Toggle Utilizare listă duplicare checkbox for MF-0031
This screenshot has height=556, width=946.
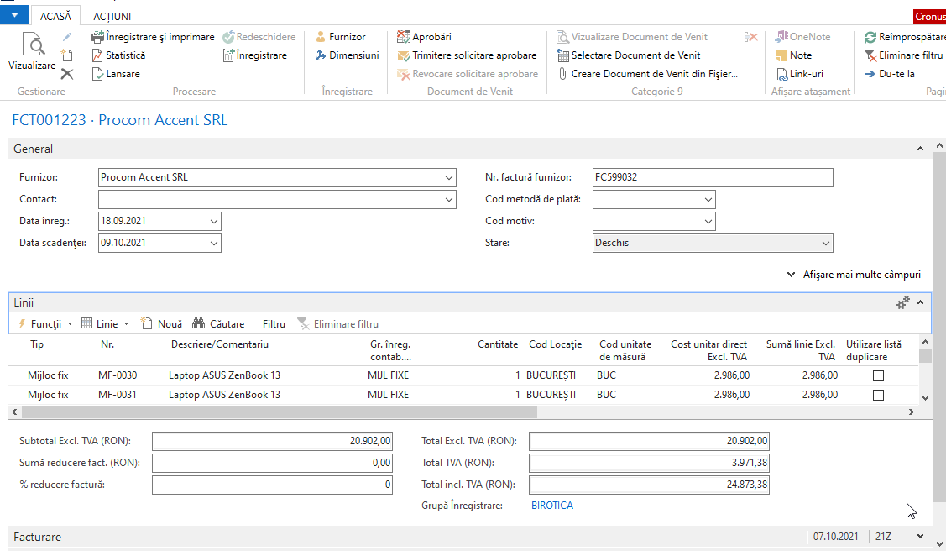[878, 395]
